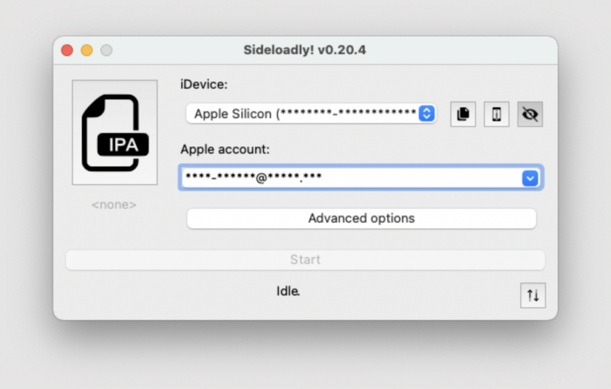Click the Idle status text
Viewport: 611px width, 389px height.
[x=288, y=291]
